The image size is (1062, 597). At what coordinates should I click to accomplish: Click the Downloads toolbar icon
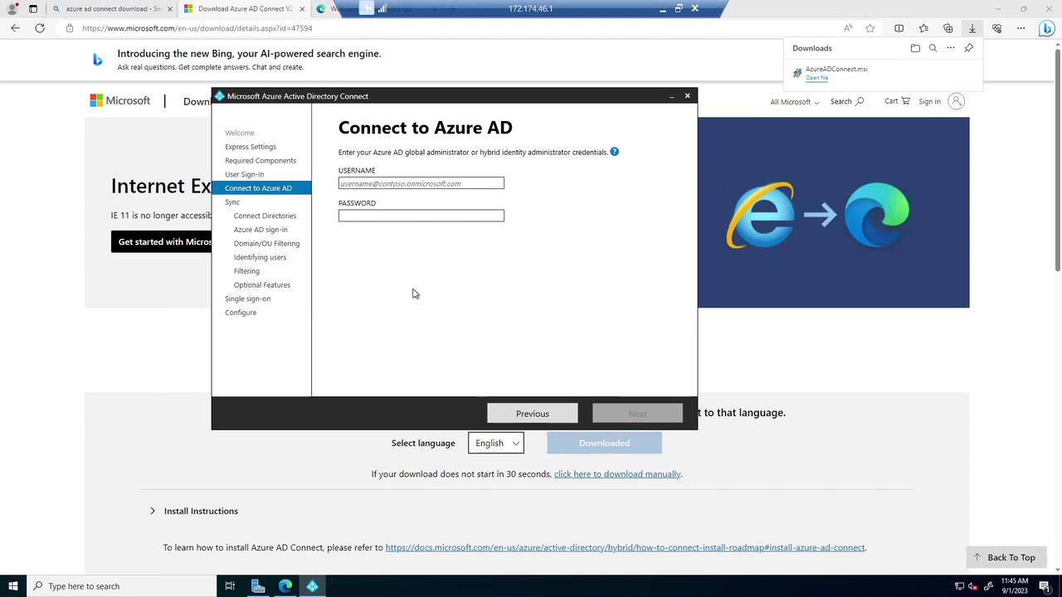972,28
